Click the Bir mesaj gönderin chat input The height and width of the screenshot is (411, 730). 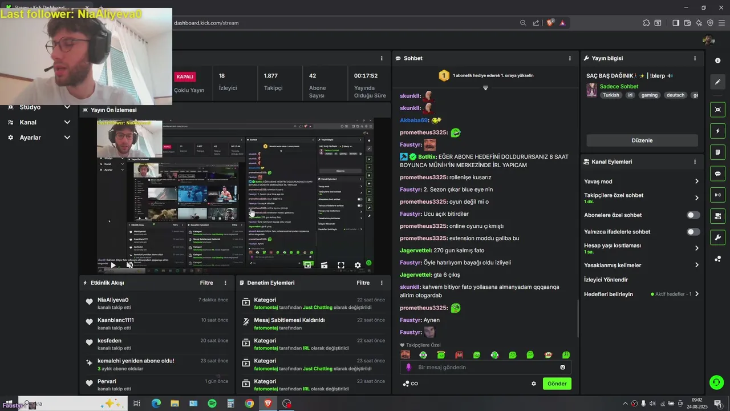(x=485, y=367)
